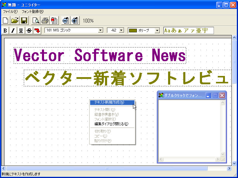Click the main vertical scrollbar down arrow

234,163
